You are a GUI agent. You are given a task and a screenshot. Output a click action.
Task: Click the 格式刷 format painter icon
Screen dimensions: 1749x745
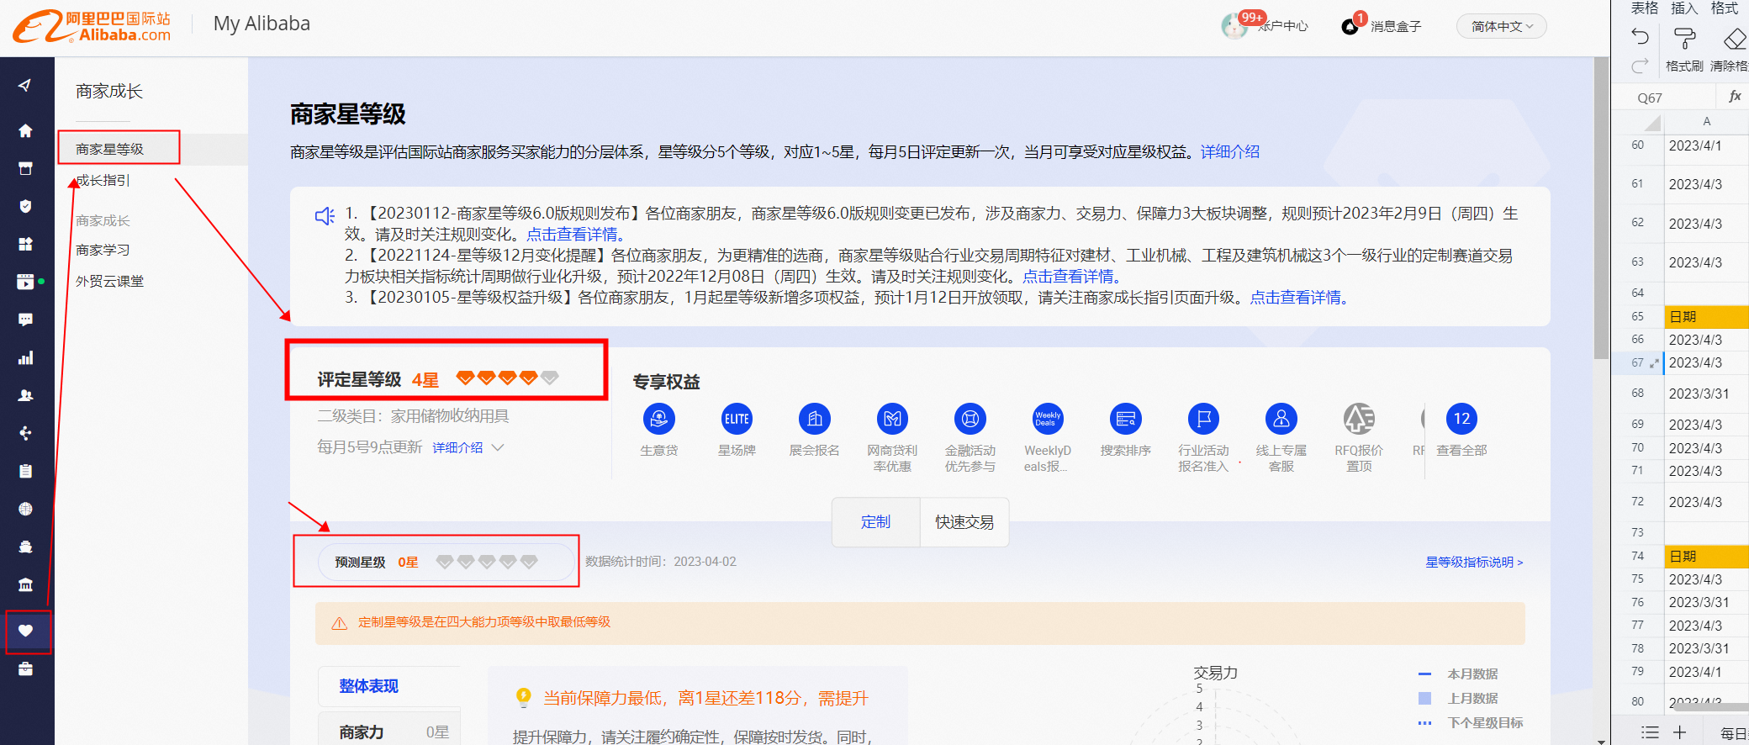pyautogui.click(x=1684, y=39)
